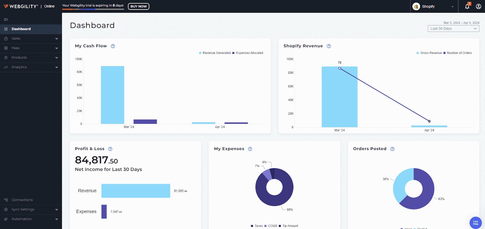Toggle Expenses Allocated legend series
The width and height of the screenshot is (485, 229).
[249, 53]
